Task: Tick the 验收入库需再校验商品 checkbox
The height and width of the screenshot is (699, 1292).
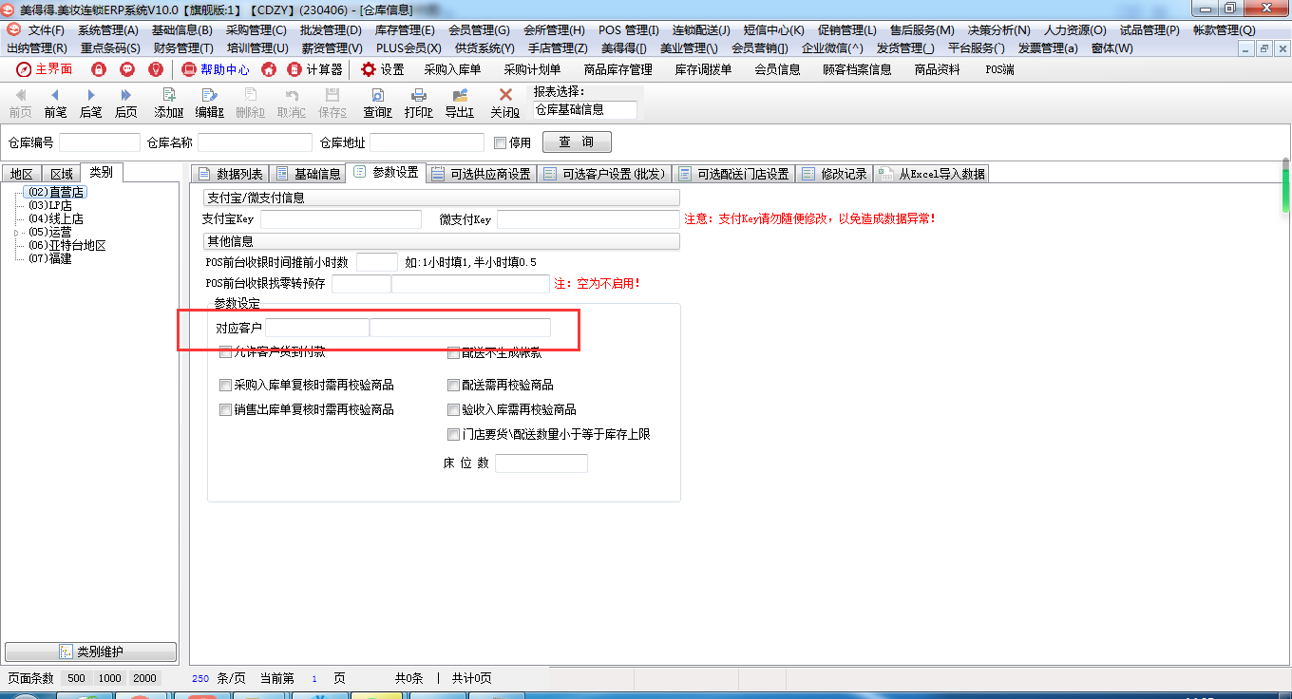Action: 454,410
